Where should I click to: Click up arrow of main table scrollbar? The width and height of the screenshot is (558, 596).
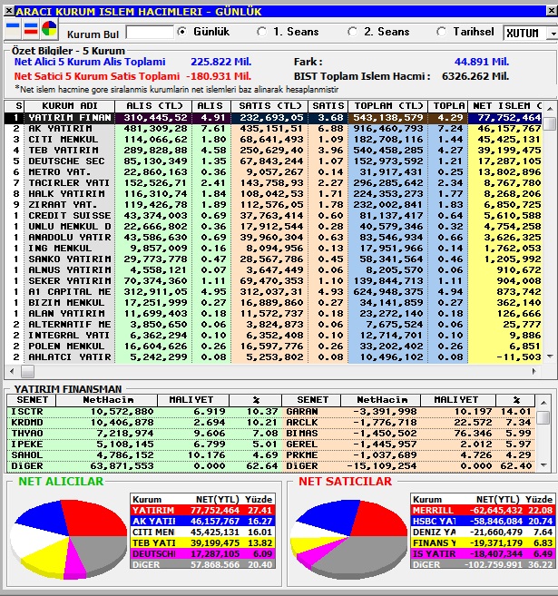(550, 108)
